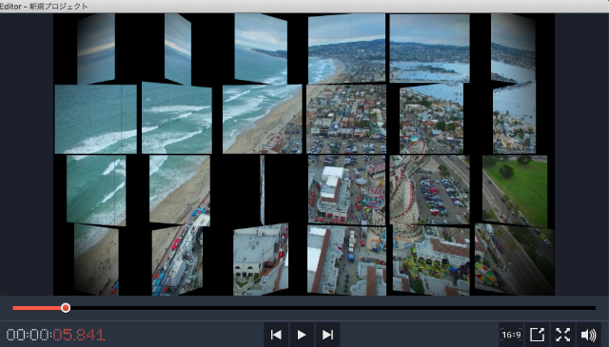Open the 16:9 aspect ratio dropdown
The height and width of the screenshot is (347, 609).
[x=511, y=335]
